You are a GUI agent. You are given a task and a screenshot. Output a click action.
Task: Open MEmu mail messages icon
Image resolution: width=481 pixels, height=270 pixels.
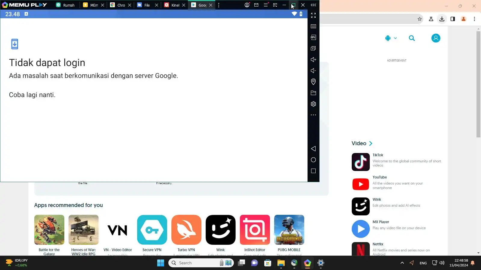(x=256, y=5)
